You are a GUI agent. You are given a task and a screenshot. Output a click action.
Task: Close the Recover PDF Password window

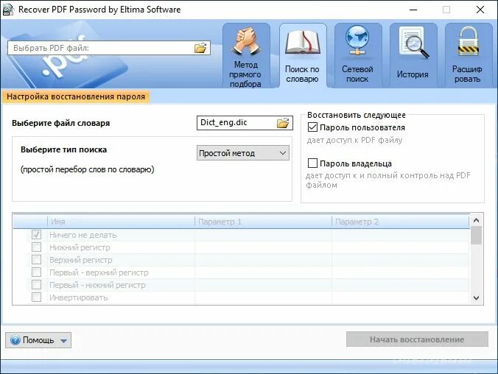point(480,10)
